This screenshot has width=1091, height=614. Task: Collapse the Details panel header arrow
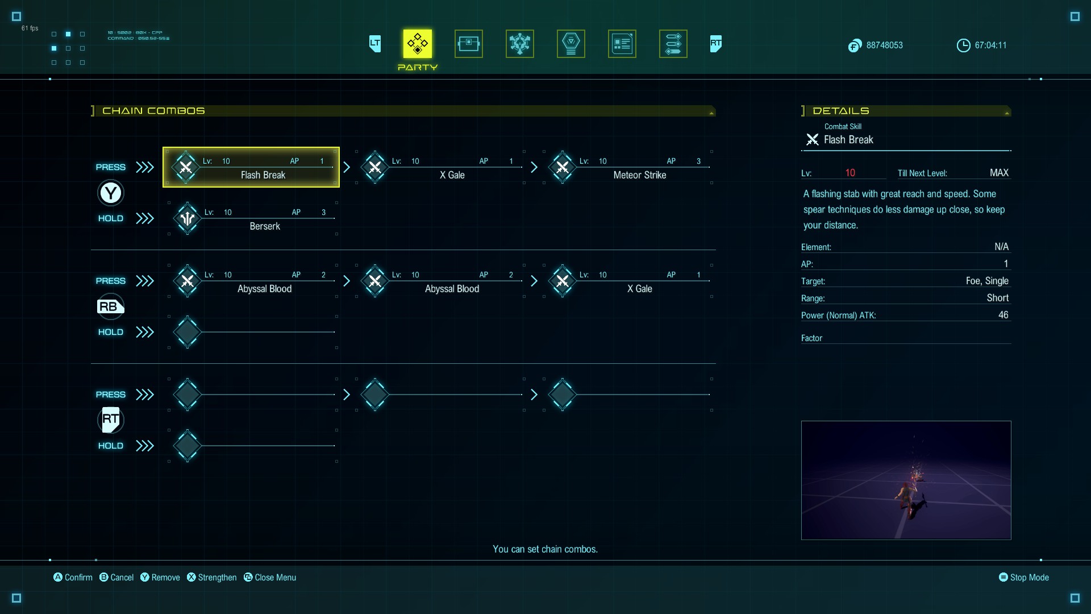1006,113
